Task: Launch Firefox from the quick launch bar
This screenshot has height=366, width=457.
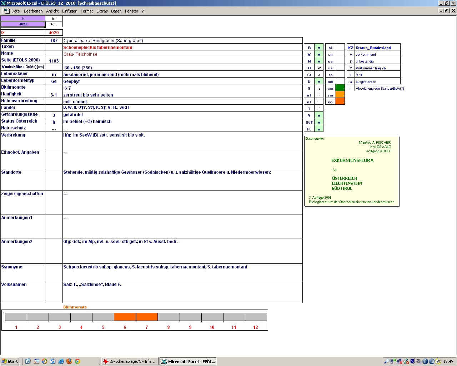Action: [69, 361]
